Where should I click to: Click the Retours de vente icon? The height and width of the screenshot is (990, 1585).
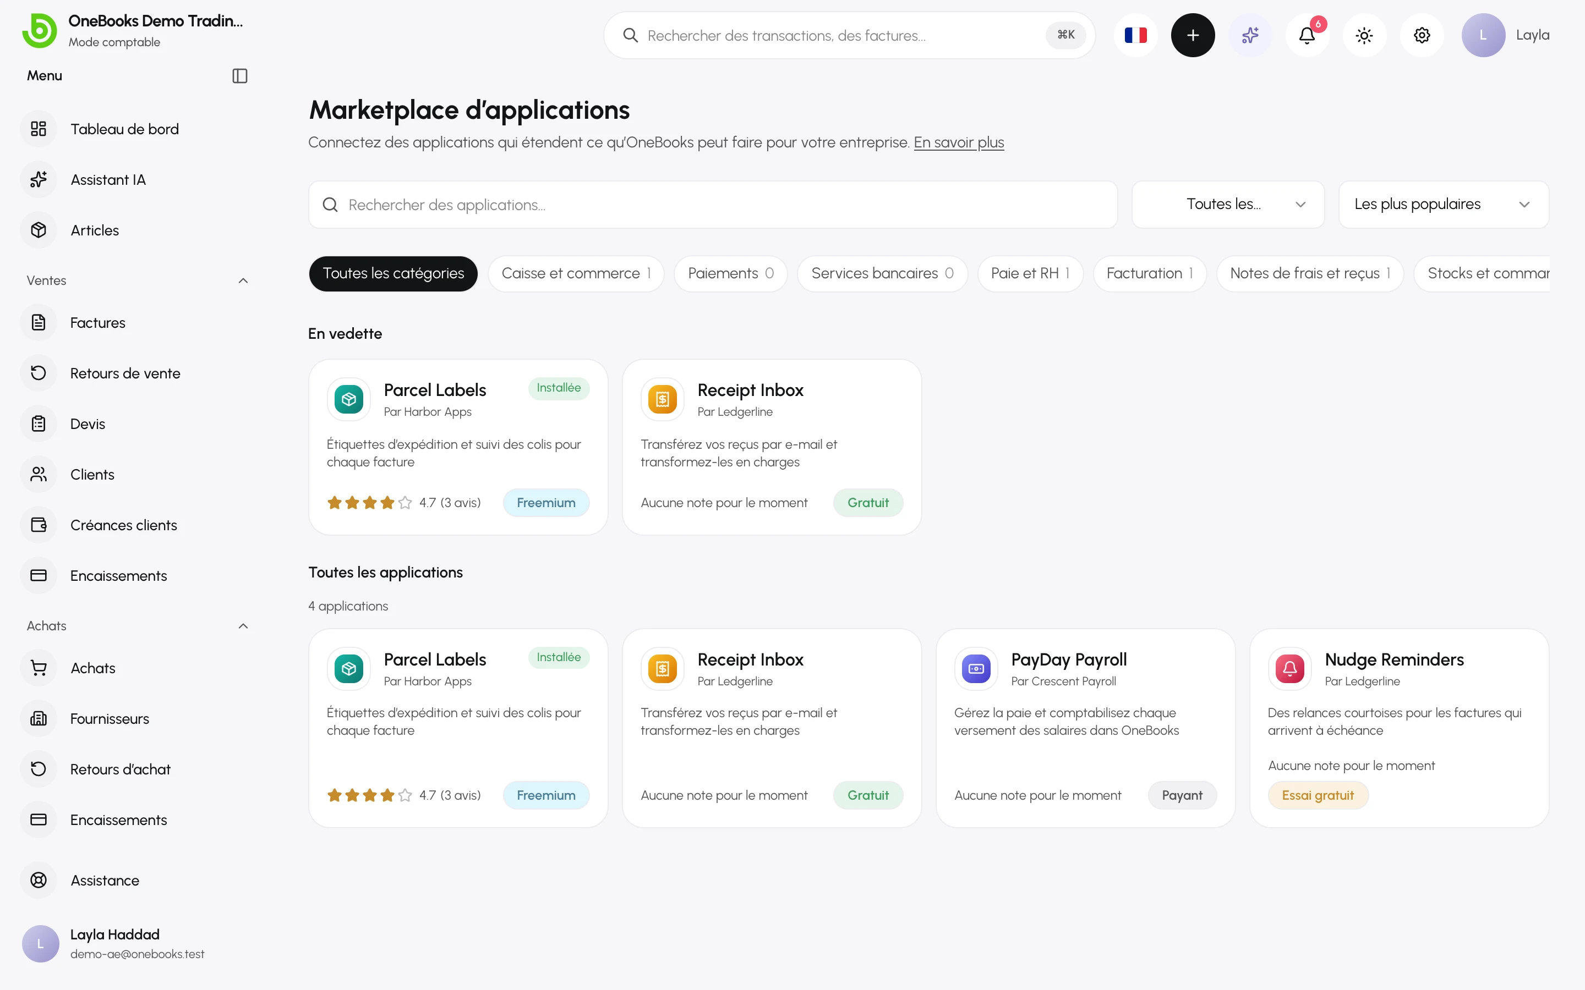click(39, 373)
